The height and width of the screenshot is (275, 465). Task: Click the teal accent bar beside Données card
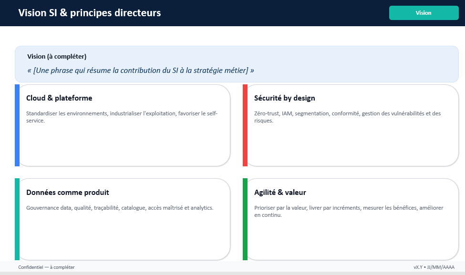(17, 219)
